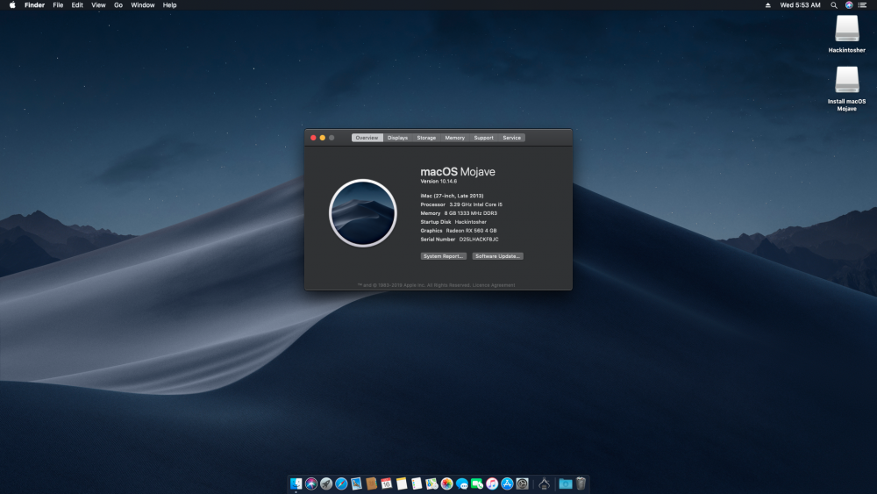Open the File menu
Viewport: 877px width, 494px height.
coord(58,5)
